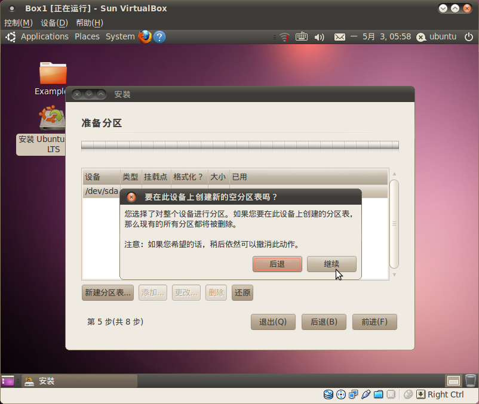Open the Places menu
Viewport: 479px width, 404px height.
pos(87,36)
